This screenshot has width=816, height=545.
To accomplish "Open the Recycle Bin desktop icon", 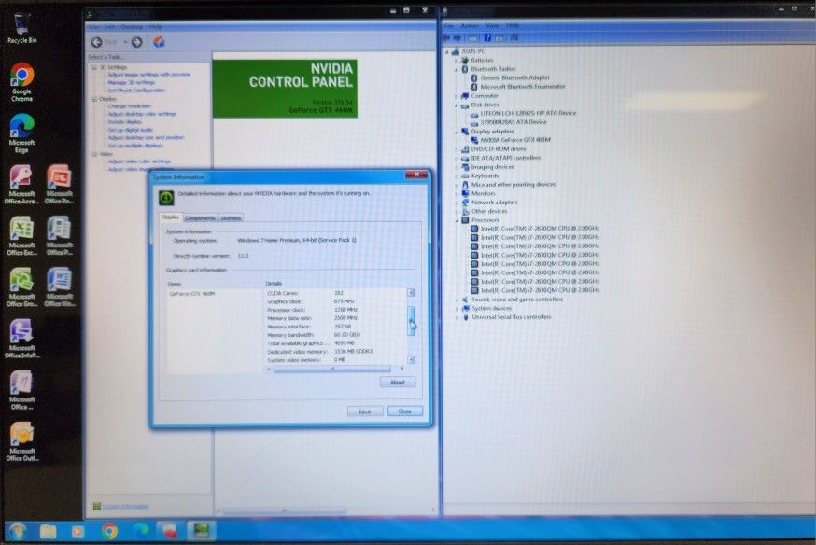I will point(21,28).
